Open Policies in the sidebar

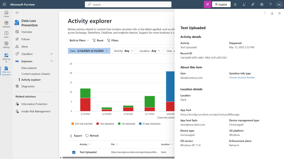pyautogui.click(x=26, y=39)
